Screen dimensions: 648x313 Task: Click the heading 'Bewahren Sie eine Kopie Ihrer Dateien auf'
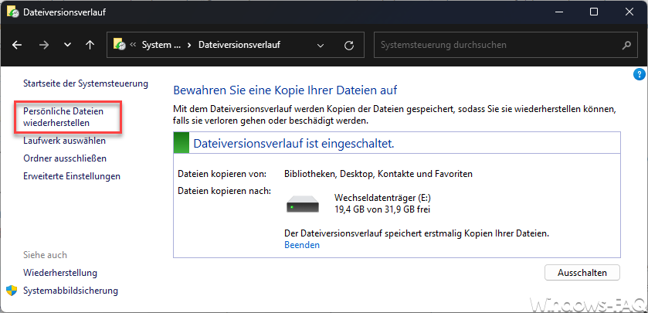pyautogui.click(x=285, y=90)
